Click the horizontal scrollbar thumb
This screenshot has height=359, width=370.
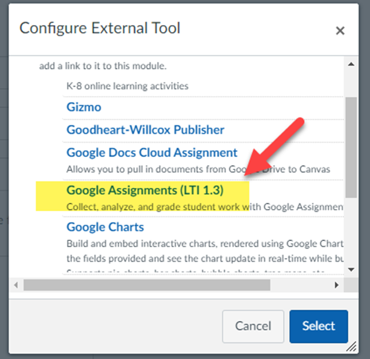[x=146, y=285]
